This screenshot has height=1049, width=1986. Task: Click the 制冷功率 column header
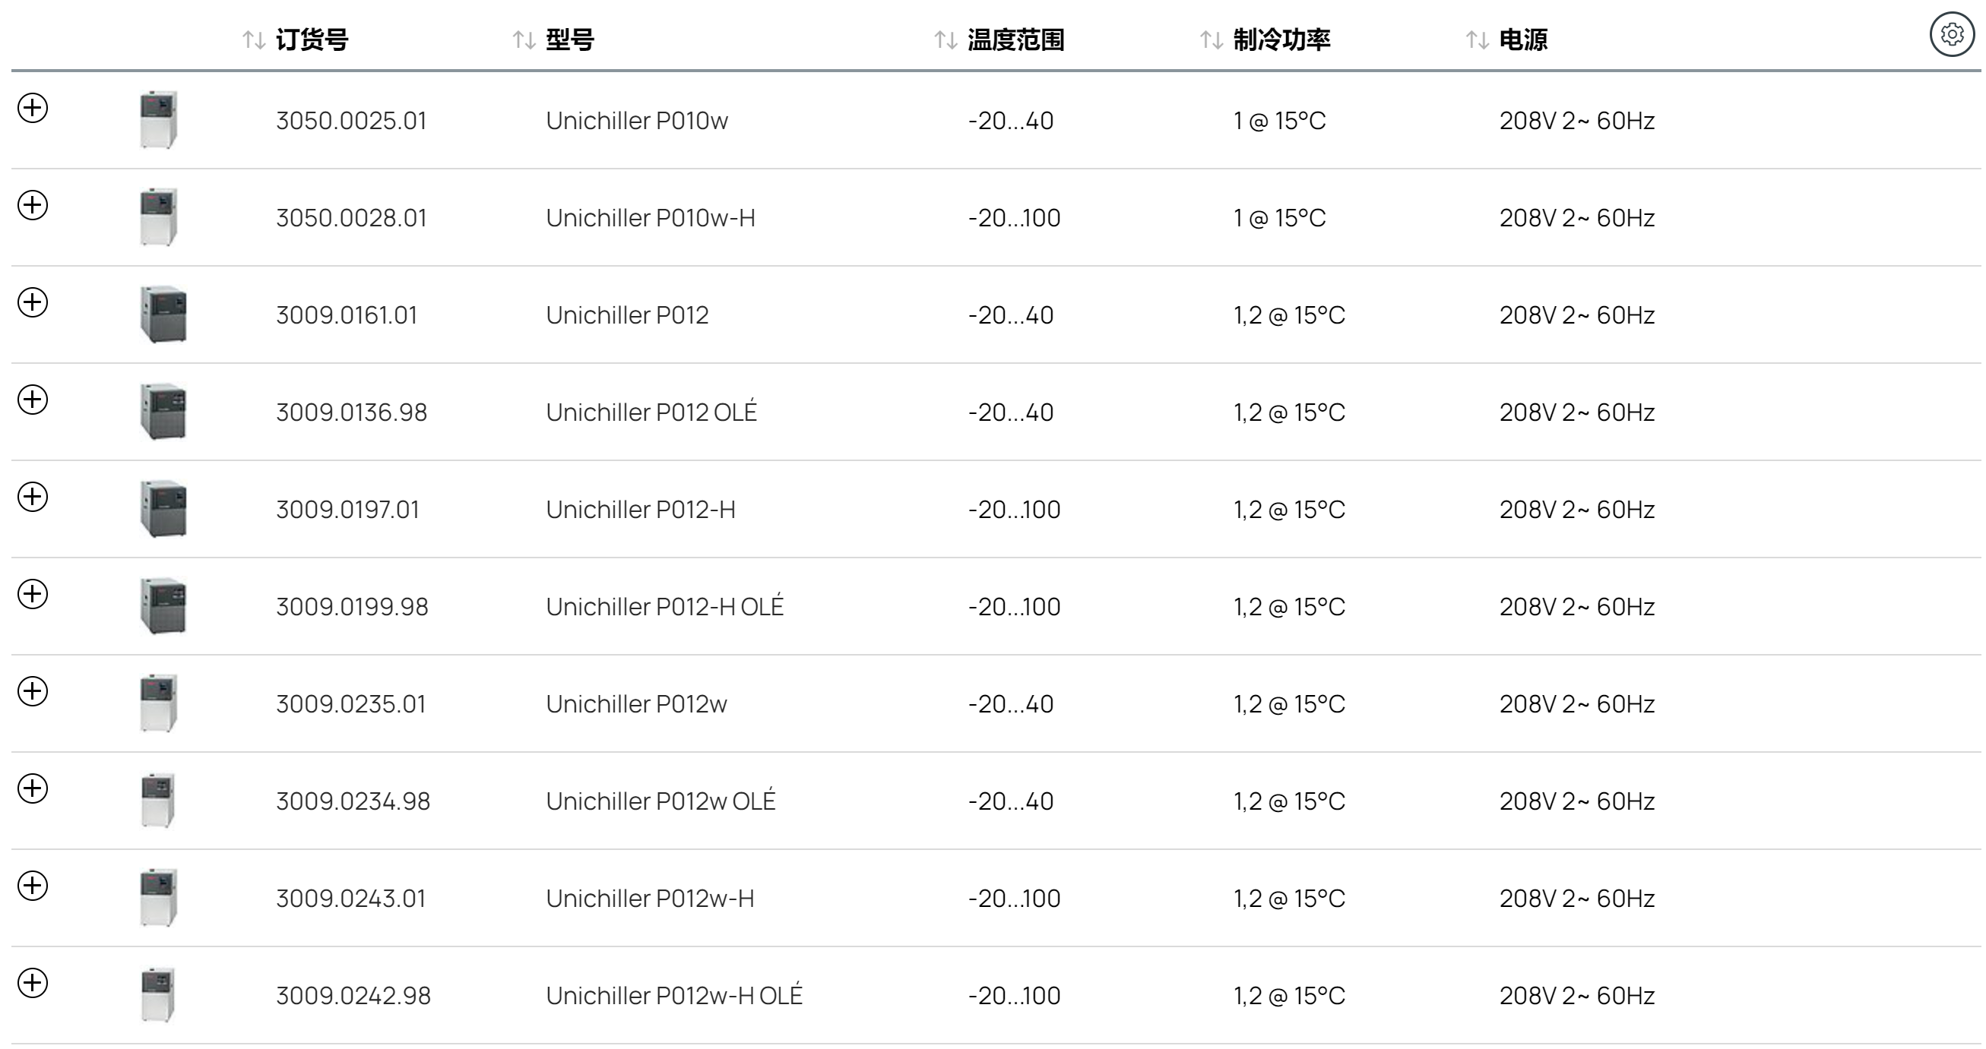(x=1282, y=40)
